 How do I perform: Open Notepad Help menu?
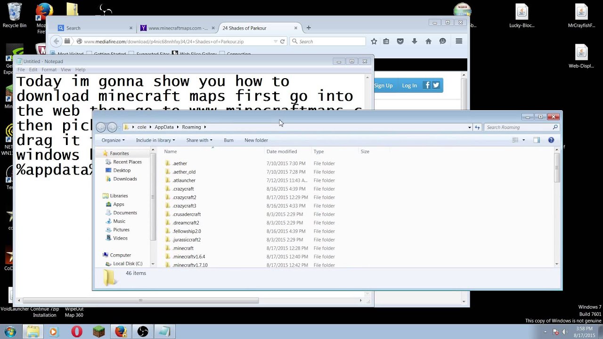point(80,70)
